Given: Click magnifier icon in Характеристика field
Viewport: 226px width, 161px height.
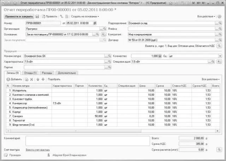Looking at the screenshot, I should [109, 61].
